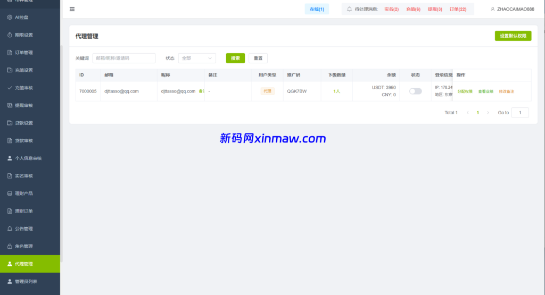The image size is (545, 295).
Task: Click the USDT: 3960 balance value
Action: 384,88
